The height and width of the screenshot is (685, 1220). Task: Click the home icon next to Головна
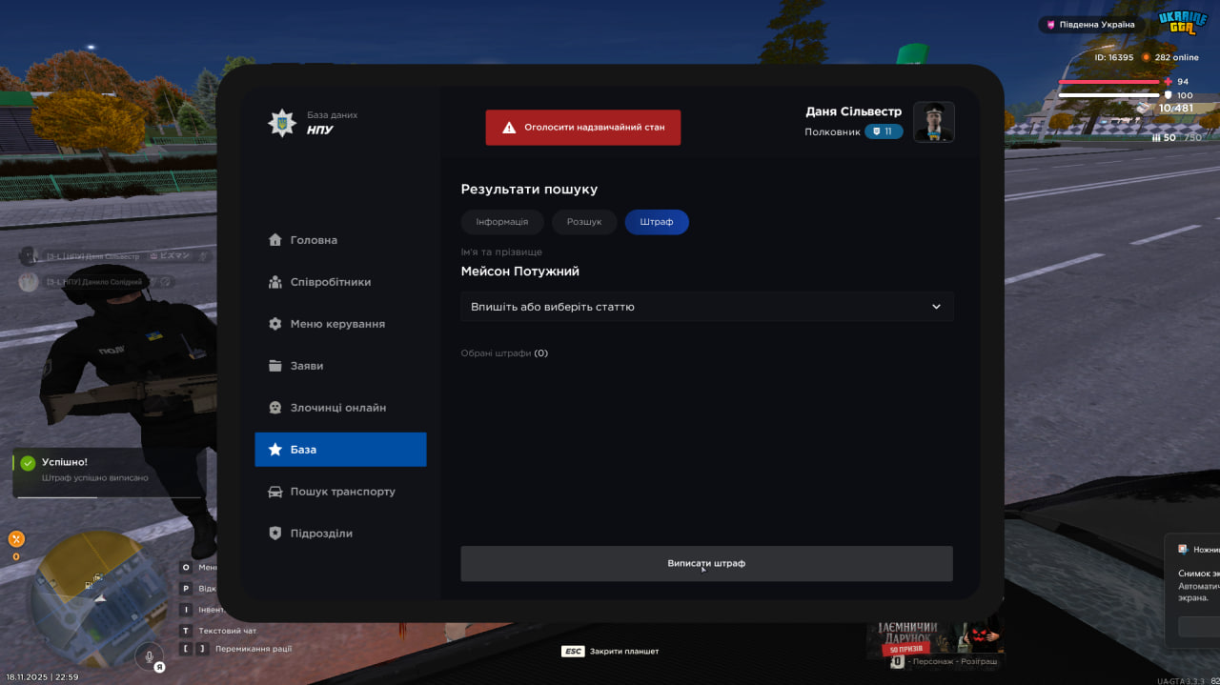pos(275,240)
